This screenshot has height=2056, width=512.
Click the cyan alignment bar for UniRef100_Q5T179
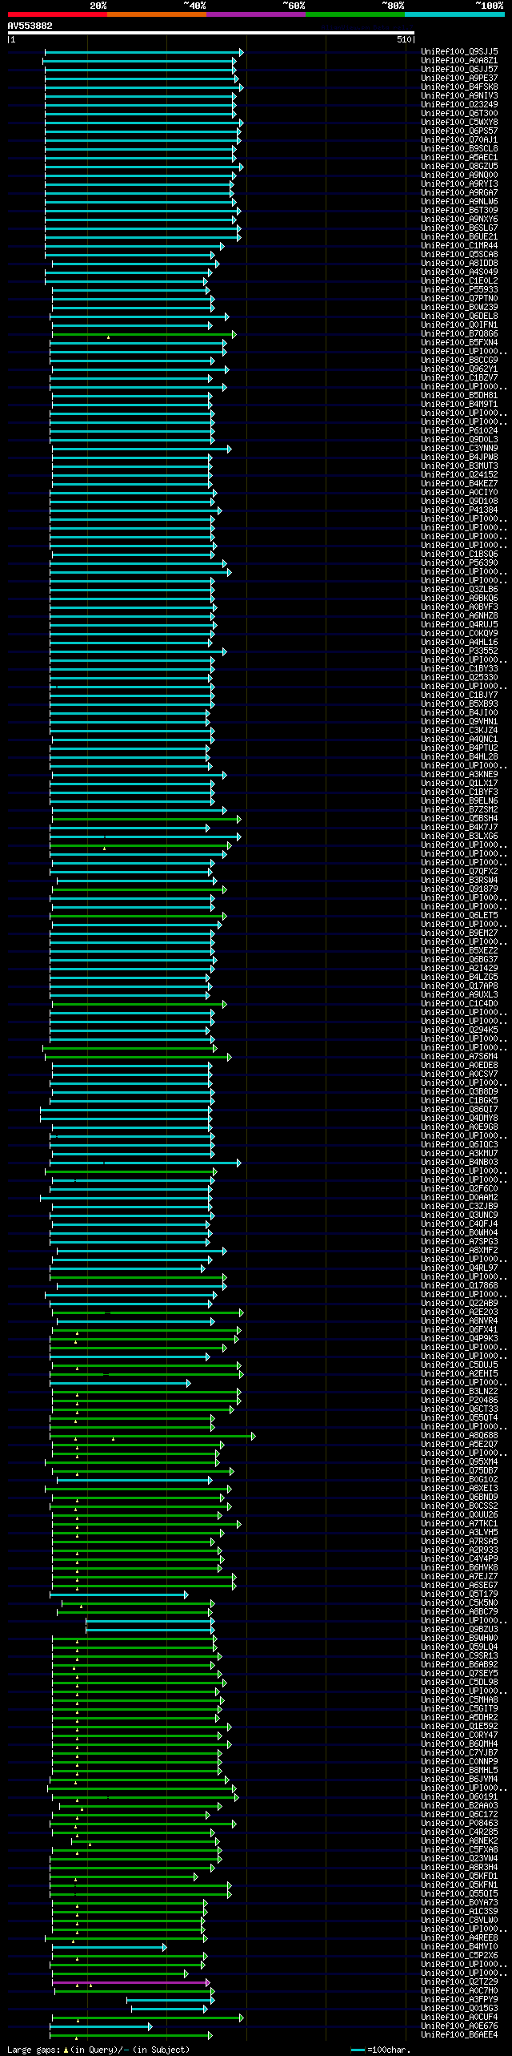pyautogui.click(x=120, y=1594)
